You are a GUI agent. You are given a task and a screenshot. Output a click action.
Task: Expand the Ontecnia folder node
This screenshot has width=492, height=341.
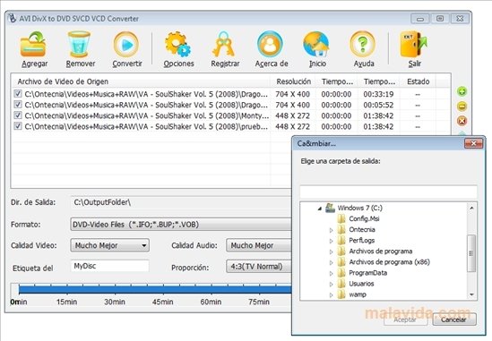331,230
